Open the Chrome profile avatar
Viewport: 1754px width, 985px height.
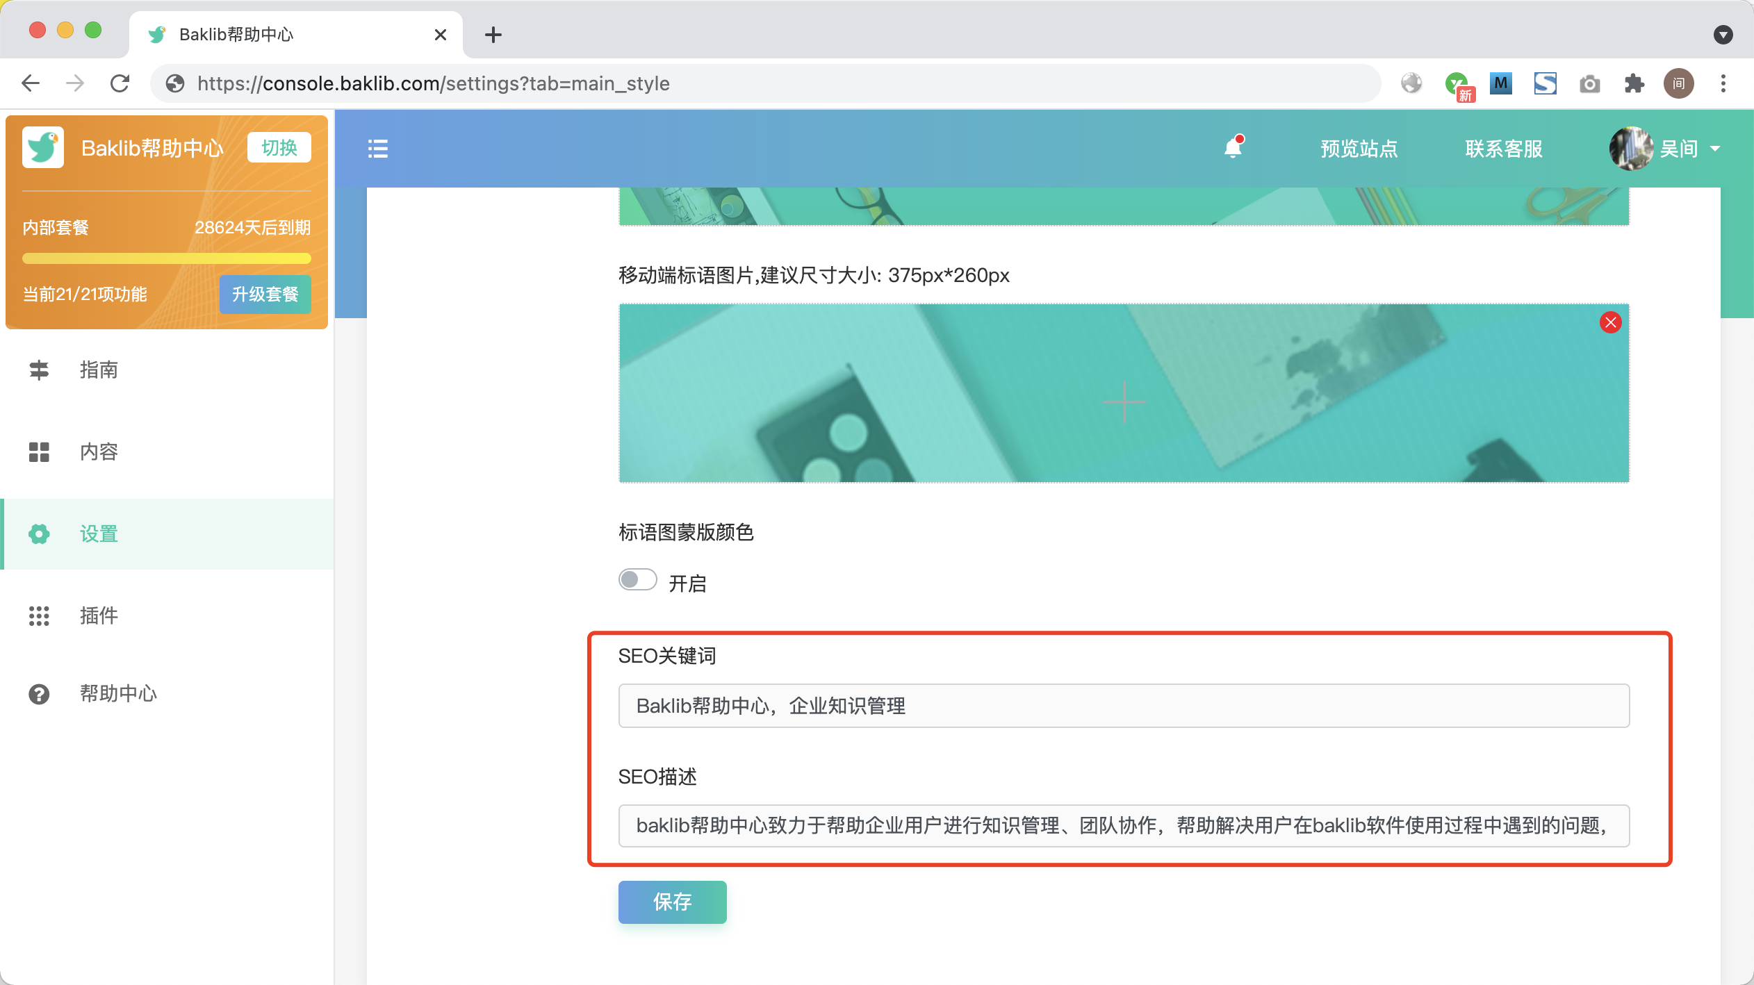coord(1679,83)
